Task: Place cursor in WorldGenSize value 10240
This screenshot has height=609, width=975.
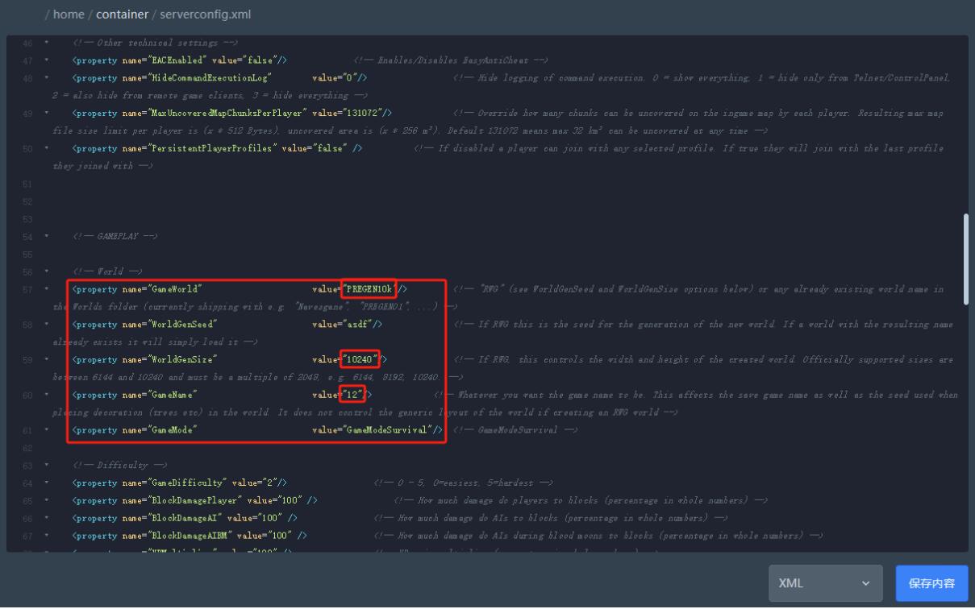Action: pyautogui.click(x=359, y=359)
